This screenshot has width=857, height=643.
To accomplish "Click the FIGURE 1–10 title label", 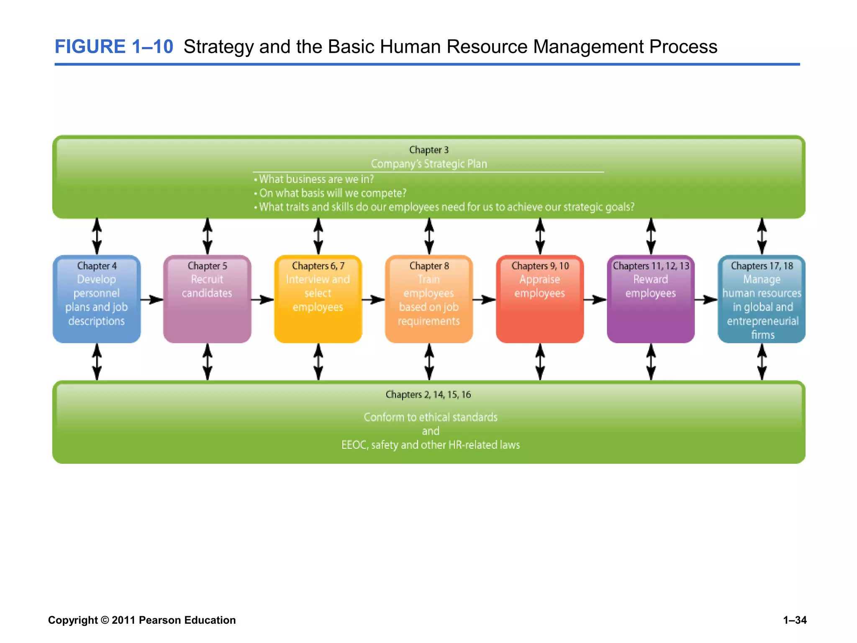I will (114, 46).
